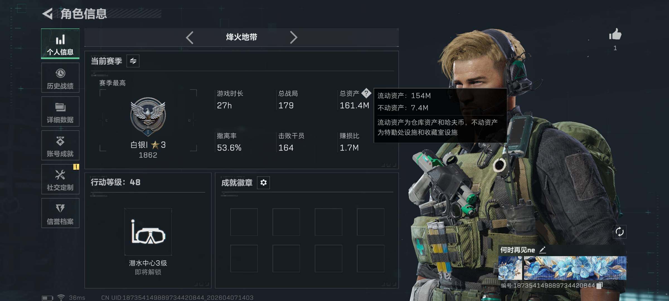Select the blue floral avatar thumbnail

(510, 268)
